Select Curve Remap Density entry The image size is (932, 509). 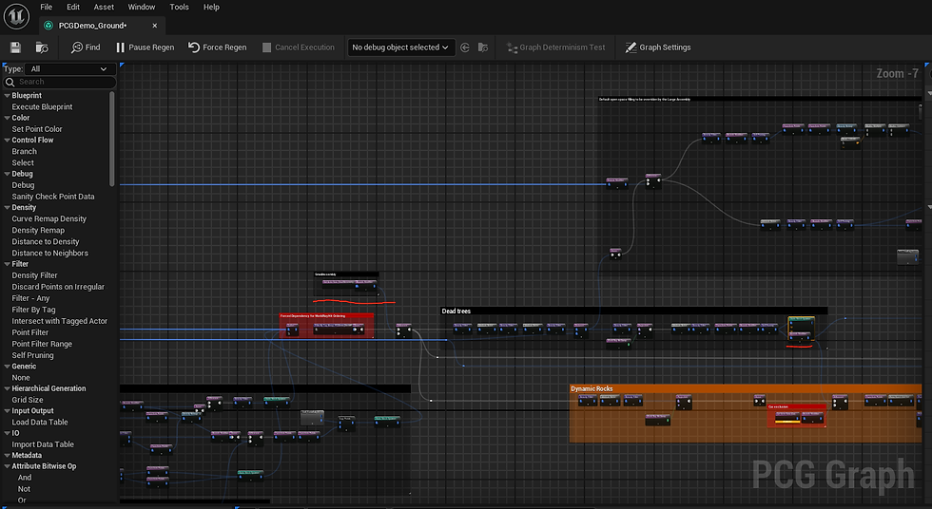[49, 219]
